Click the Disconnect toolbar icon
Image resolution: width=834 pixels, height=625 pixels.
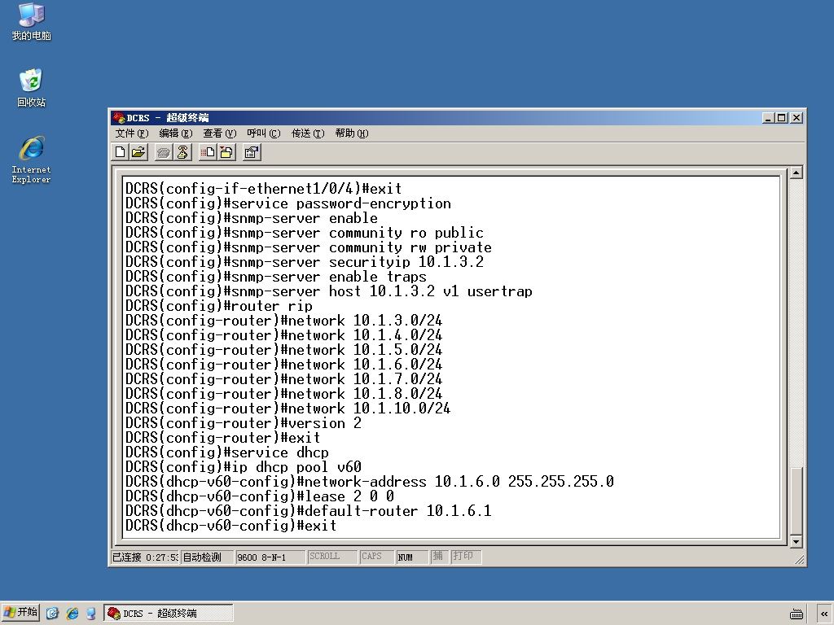[x=182, y=152]
